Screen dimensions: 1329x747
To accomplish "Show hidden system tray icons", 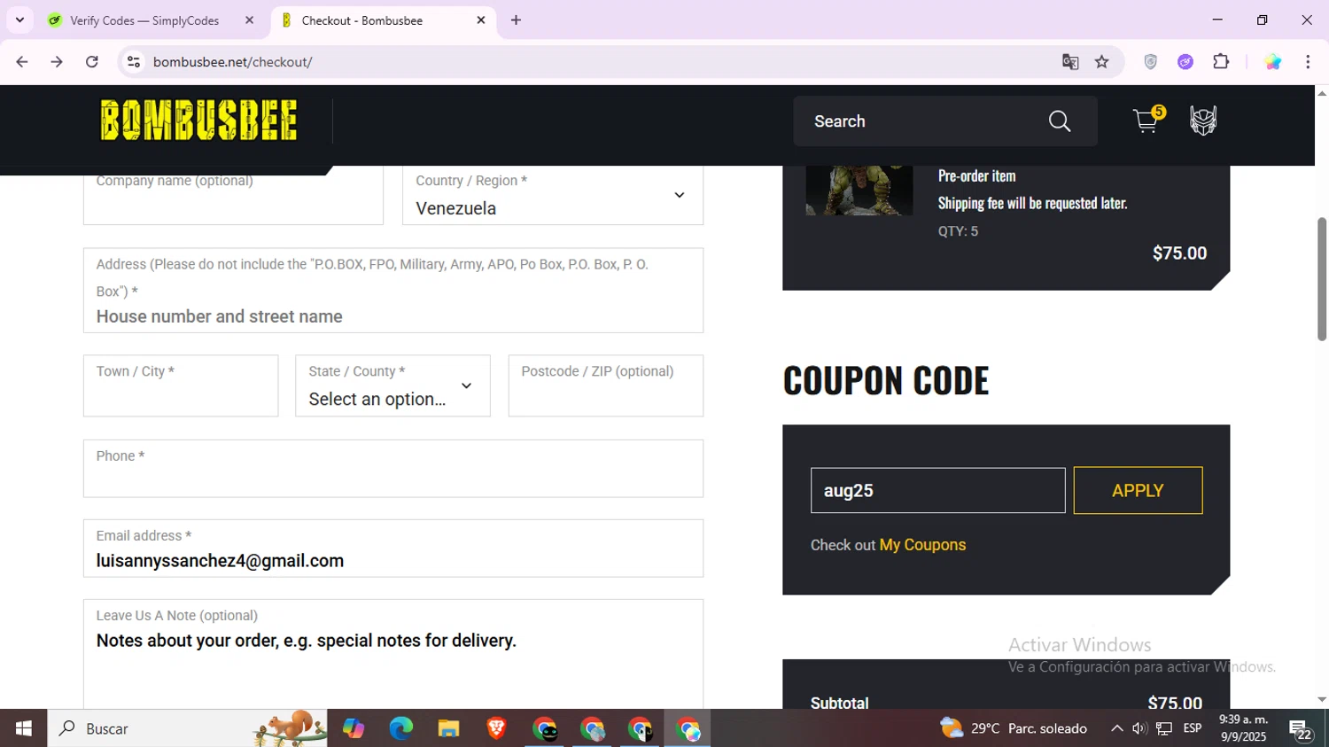I will tap(1116, 728).
